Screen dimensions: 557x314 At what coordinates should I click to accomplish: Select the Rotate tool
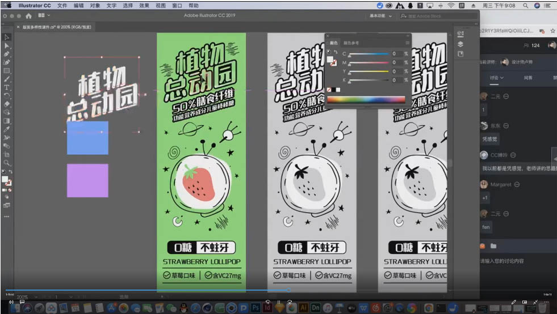point(6,95)
